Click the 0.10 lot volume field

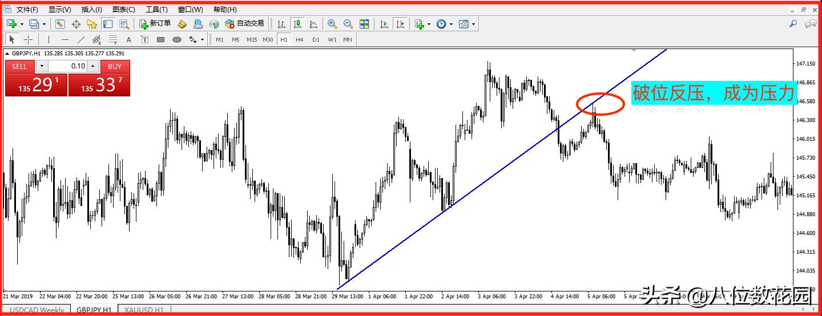(67, 66)
